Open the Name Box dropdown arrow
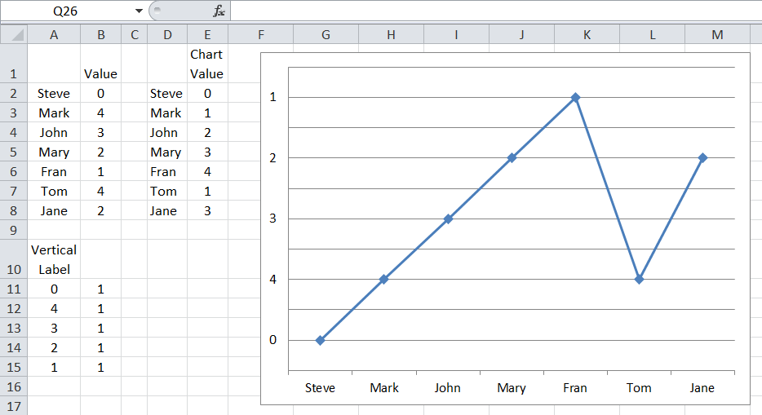Screen dimensions: 762x415 [139, 11]
